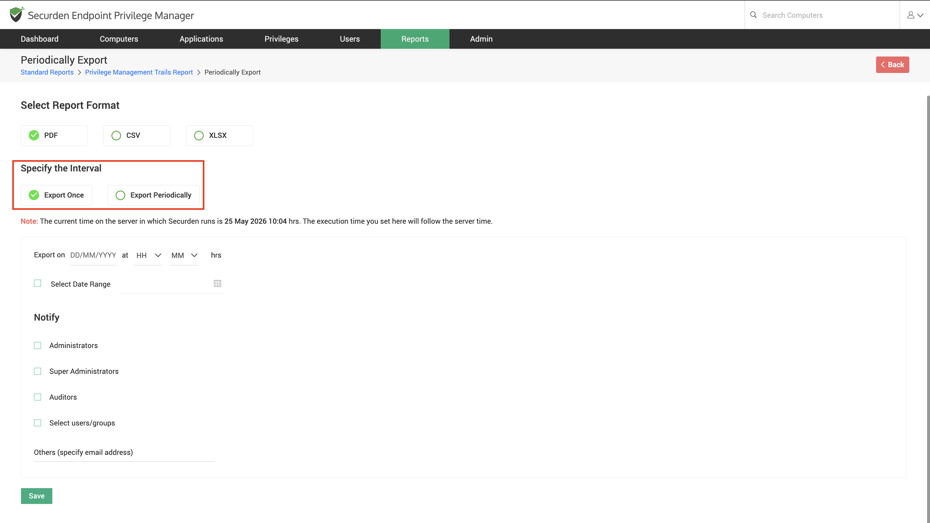Open the Admin tab
Image resolution: width=930 pixels, height=523 pixels.
pyautogui.click(x=481, y=39)
